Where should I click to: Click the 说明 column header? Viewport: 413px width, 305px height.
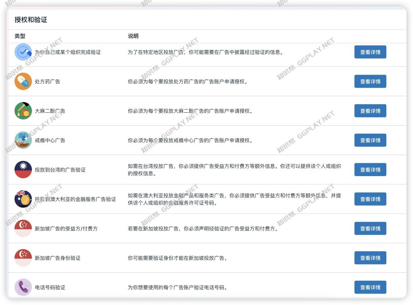133,36
